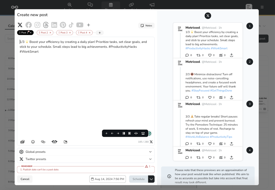Screen dimensions: 275x190
Task: Select the YouTube network icon
Action: pyautogui.click(x=80, y=25)
